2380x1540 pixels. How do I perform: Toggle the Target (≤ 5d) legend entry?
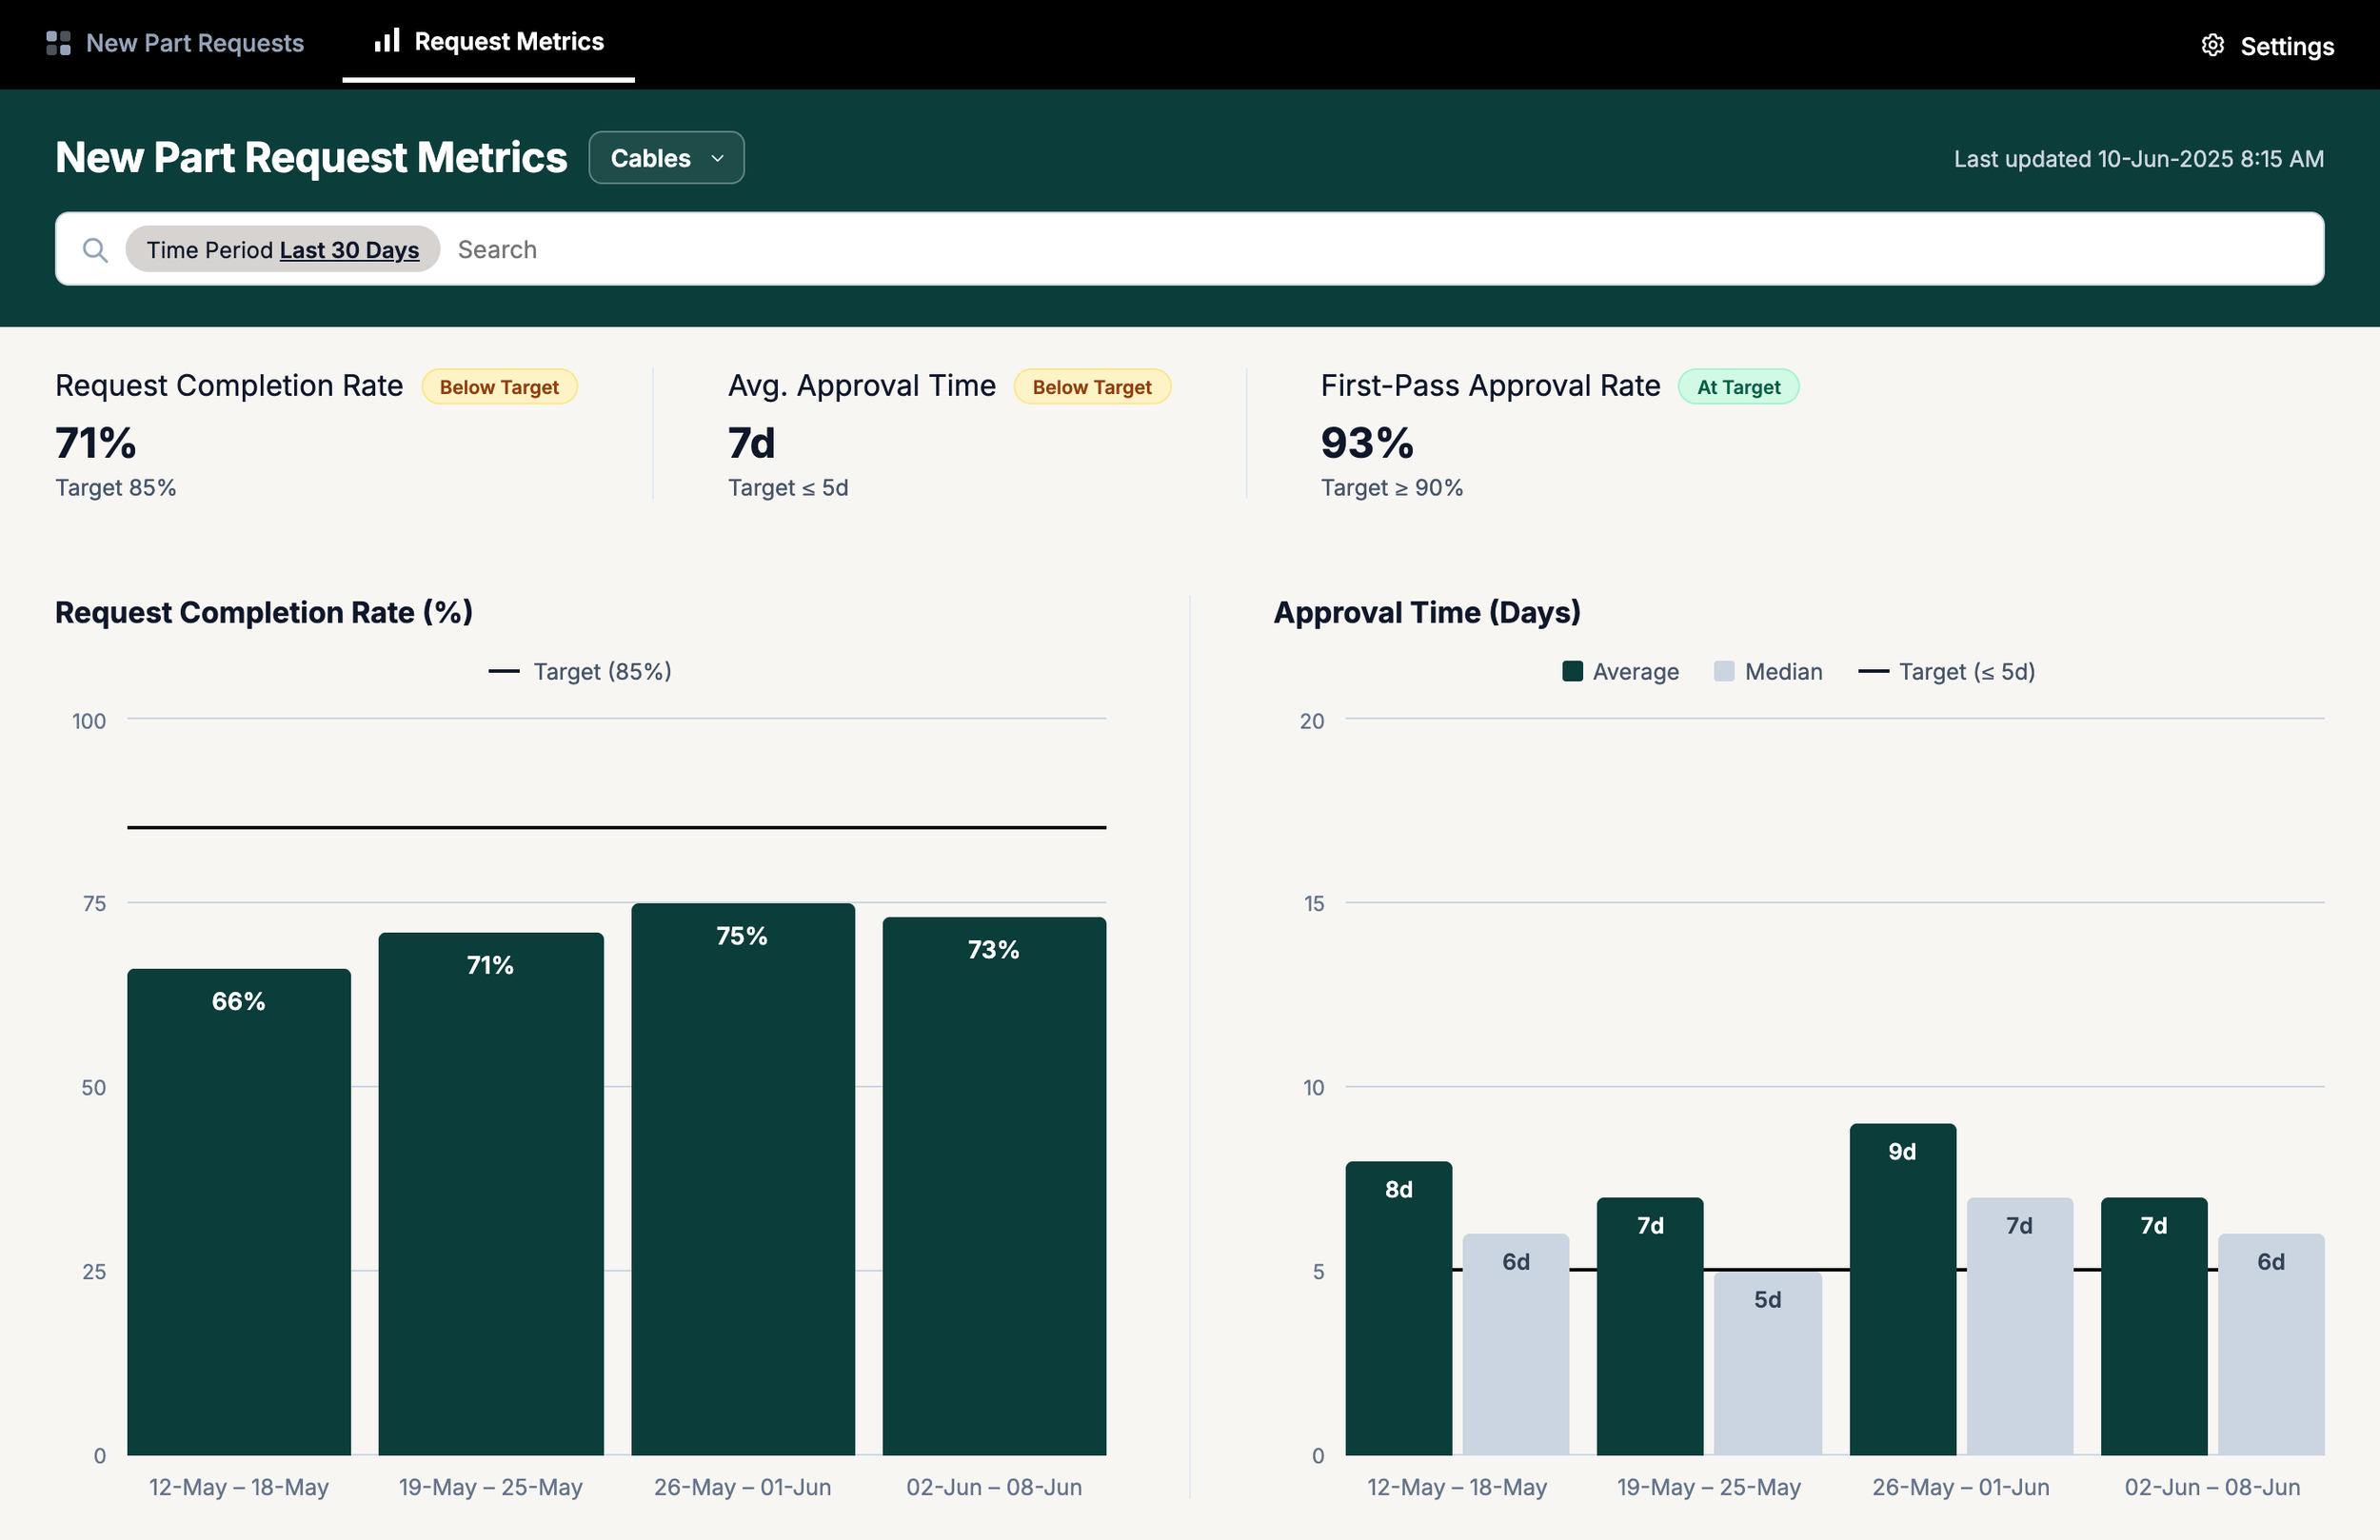point(1947,671)
